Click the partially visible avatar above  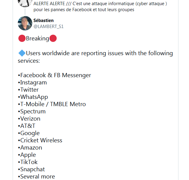coord(25,3)
